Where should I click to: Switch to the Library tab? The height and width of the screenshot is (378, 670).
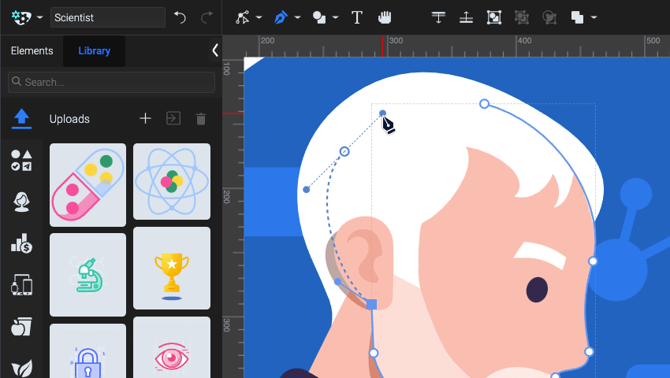click(x=94, y=51)
